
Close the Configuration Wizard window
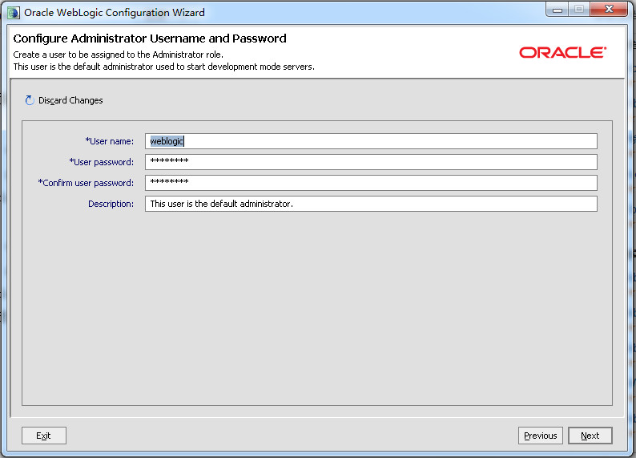coord(609,10)
